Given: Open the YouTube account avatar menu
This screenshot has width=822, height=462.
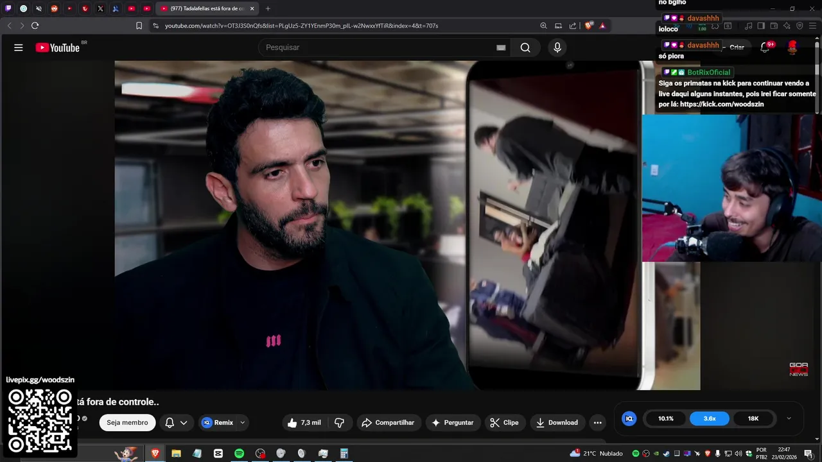Looking at the screenshot, I should (792, 47).
